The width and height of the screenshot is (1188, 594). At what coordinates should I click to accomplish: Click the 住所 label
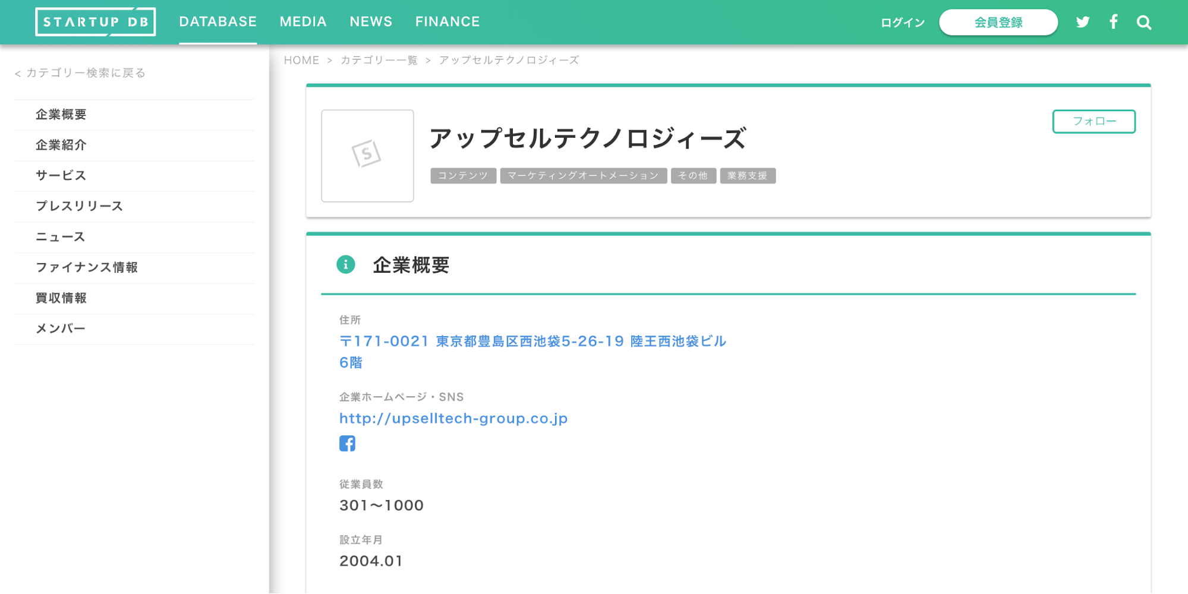[350, 320]
